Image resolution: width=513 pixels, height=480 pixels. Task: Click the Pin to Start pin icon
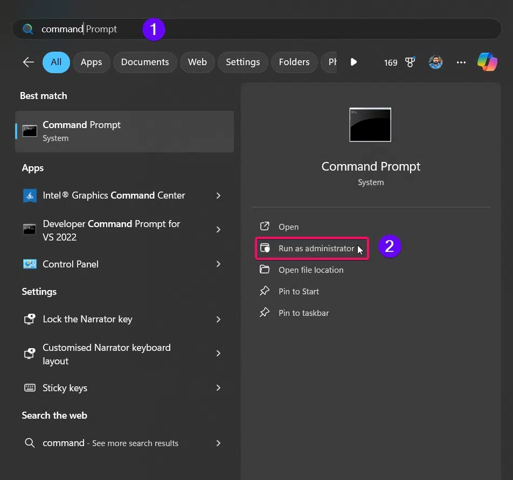coord(265,291)
